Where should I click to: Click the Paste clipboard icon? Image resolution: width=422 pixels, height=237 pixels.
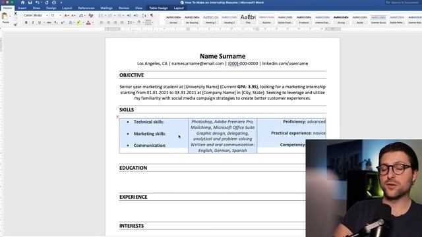pyautogui.click(x=5, y=16)
